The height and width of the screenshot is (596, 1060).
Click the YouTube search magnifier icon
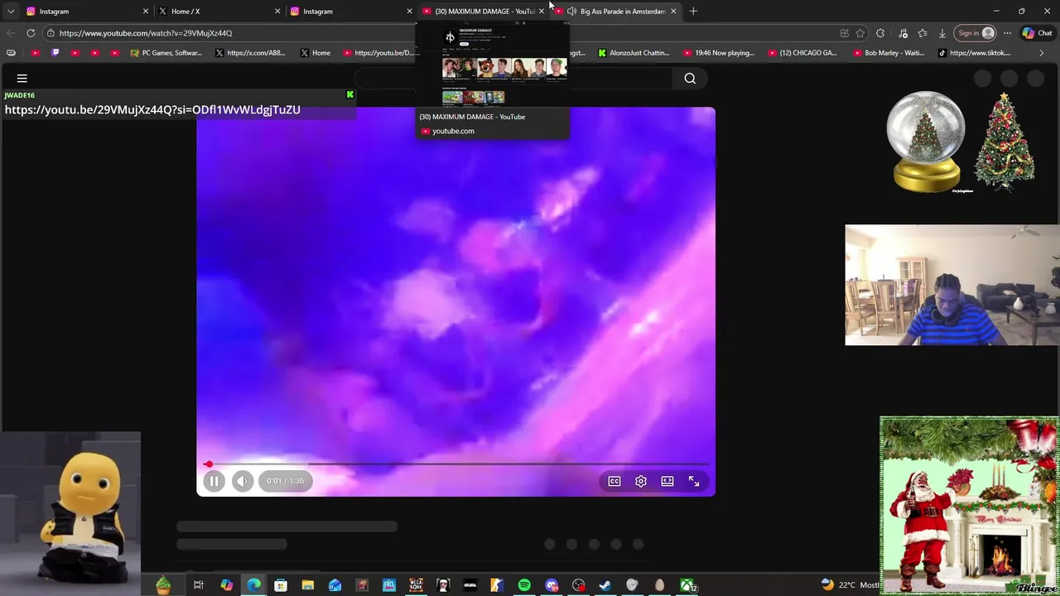(x=690, y=79)
